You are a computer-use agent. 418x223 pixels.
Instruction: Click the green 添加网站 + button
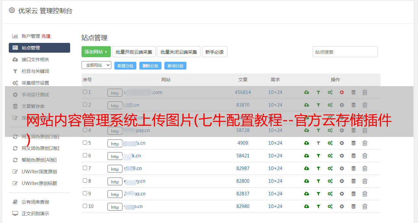tap(96, 52)
